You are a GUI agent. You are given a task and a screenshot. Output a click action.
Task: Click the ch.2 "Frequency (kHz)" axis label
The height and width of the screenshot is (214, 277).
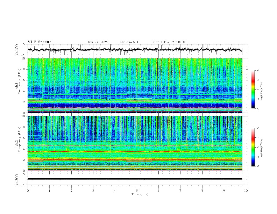(20, 139)
